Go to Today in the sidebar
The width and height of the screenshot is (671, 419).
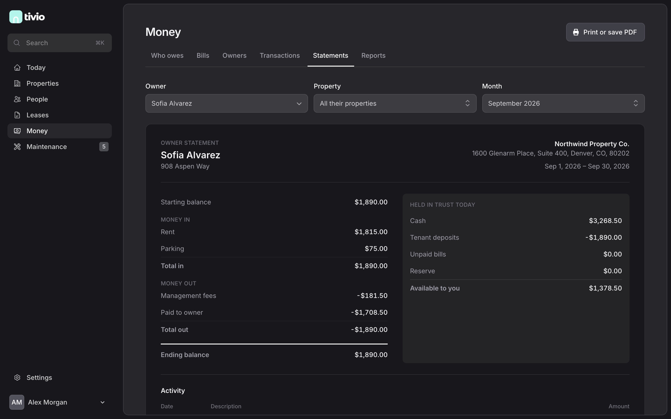(60, 68)
